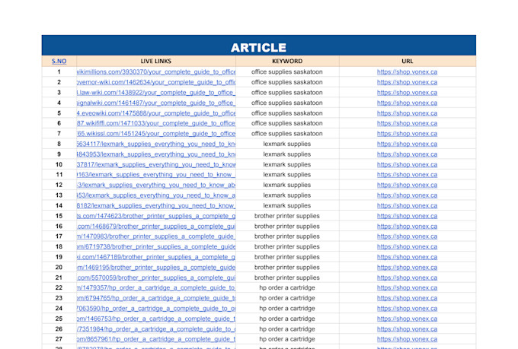Open the hp order cartridge link containing 6794765
This screenshot has height=349, width=518.
[156, 298]
